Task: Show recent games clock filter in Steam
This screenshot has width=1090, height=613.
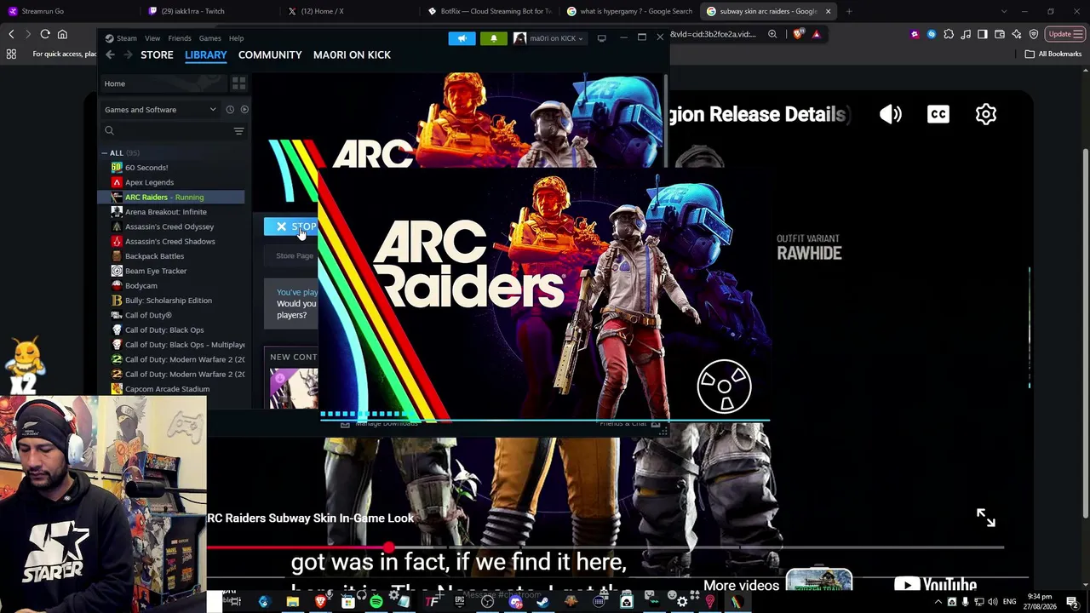Action: tap(230, 109)
